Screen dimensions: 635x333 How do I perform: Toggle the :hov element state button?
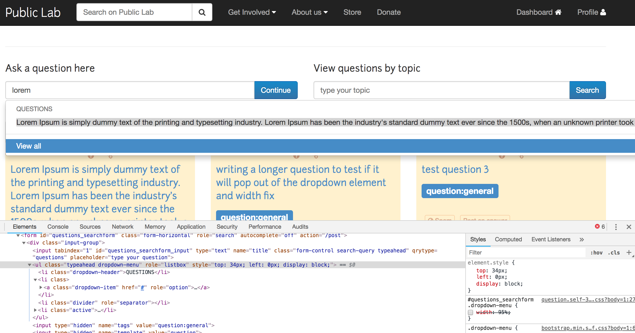pos(596,253)
